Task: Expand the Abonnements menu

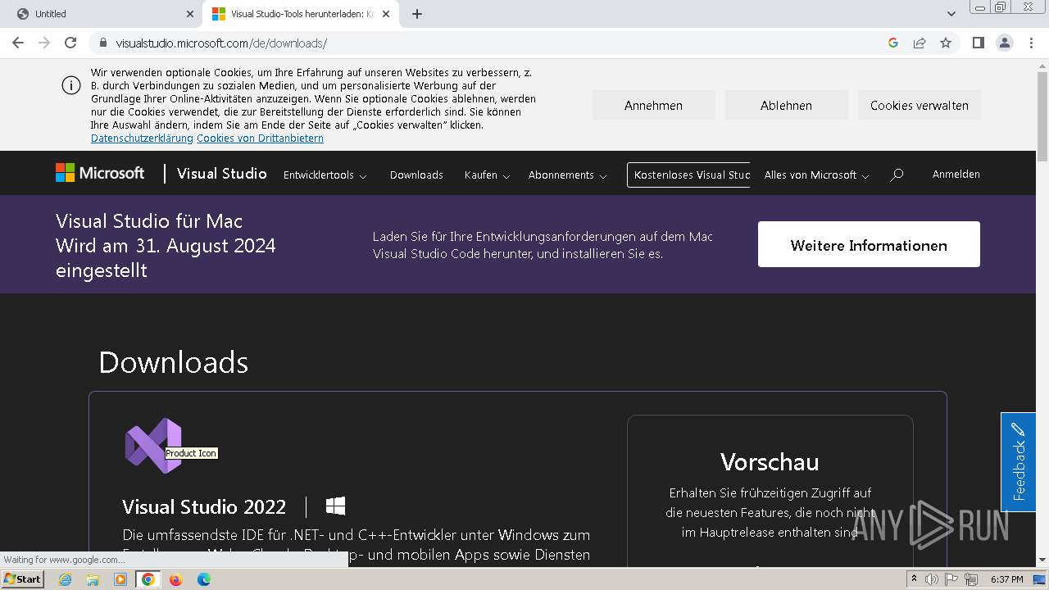Action: pos(567,175)
